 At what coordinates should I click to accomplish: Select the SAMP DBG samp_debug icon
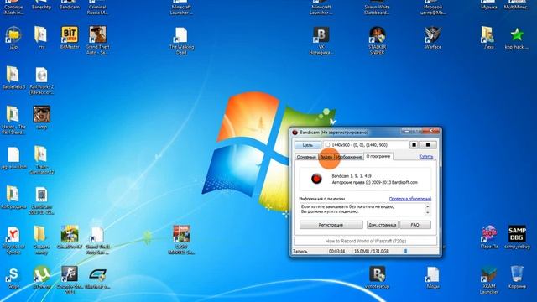(517, 237)
